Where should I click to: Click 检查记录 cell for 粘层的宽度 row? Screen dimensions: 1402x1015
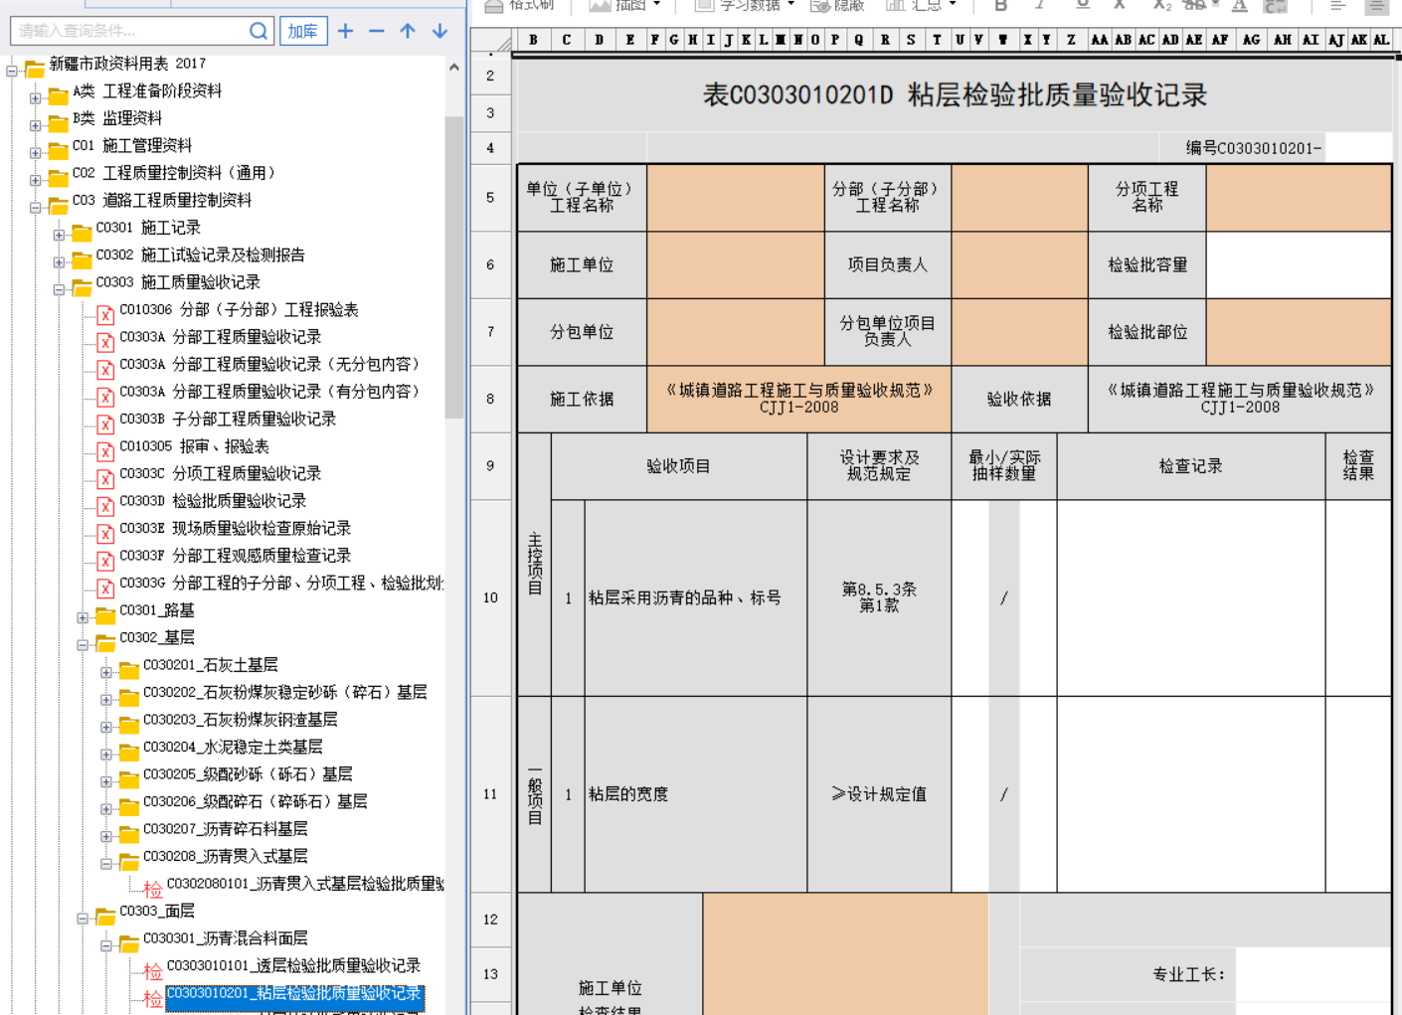[x=1190, y=793]
